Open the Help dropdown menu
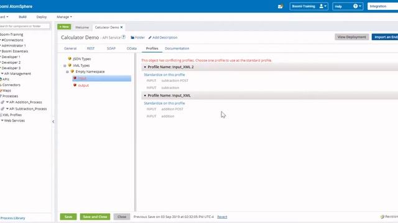The width and height of the screenshot is (398, 223). (348, 6)
